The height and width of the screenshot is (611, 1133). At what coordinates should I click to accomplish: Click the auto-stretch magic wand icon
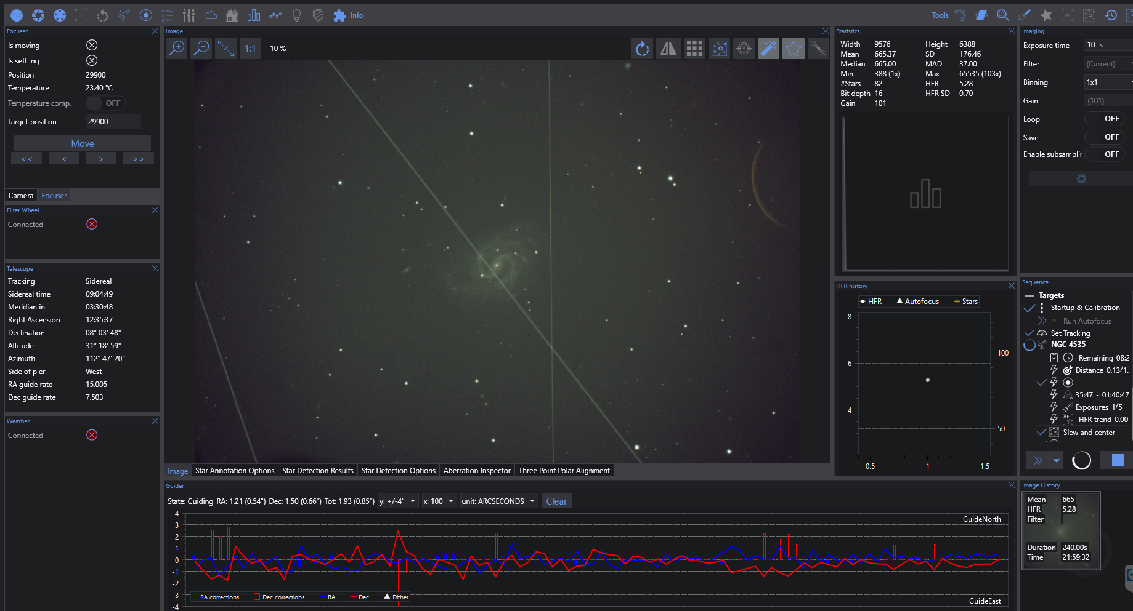point(768,48)
